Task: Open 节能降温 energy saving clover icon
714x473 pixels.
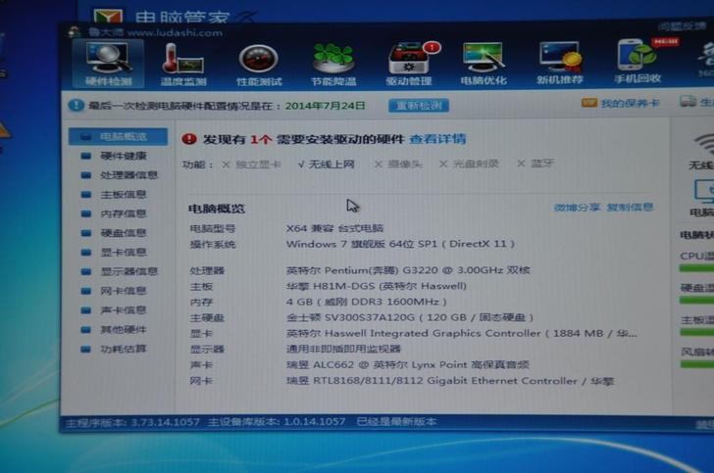Action: 333,64
